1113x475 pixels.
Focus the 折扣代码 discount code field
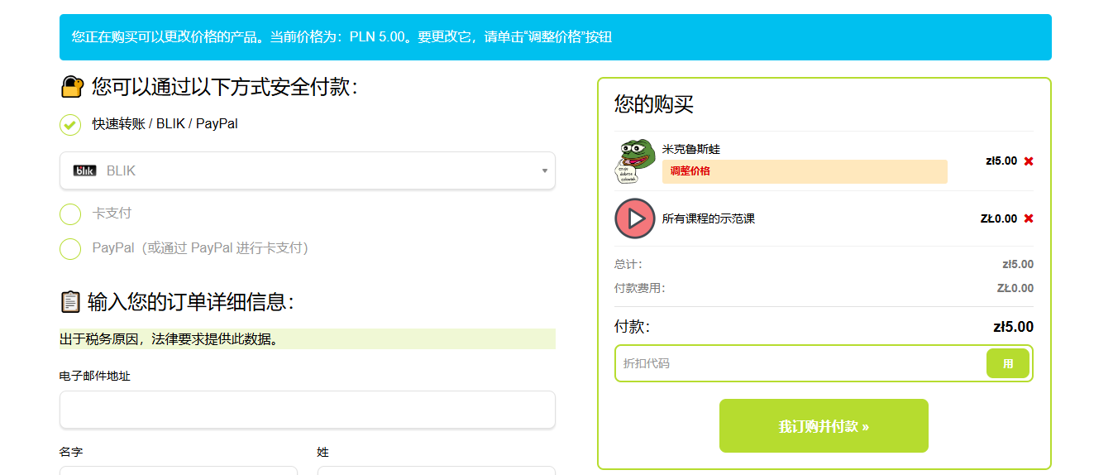click(x=800, y=363)
